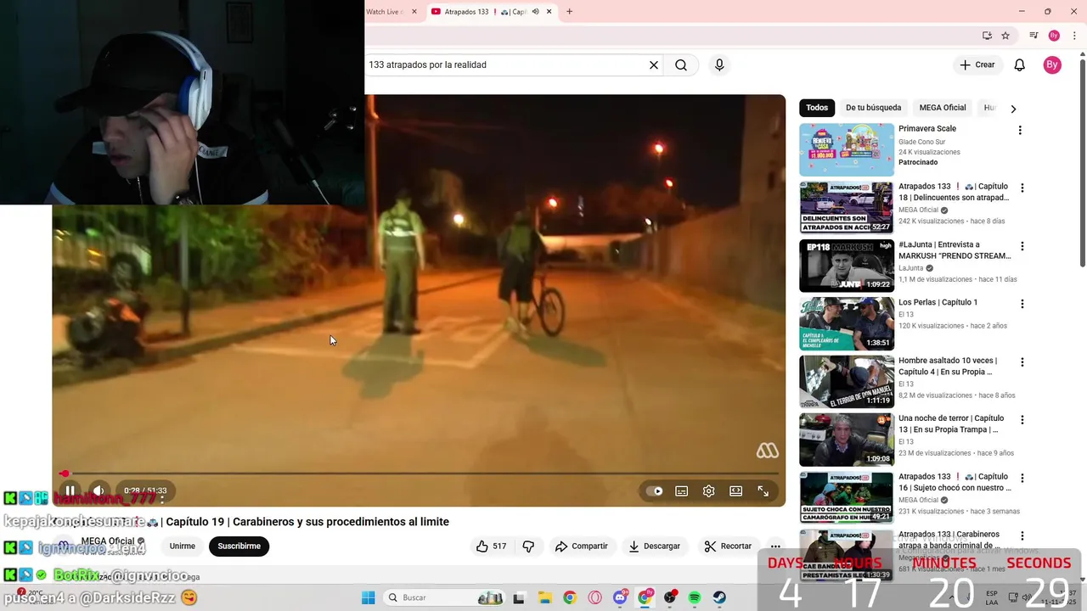This screenshot has height=611, width=1087.
Task: Close the Watch Live browser tab
Action: 414,12
